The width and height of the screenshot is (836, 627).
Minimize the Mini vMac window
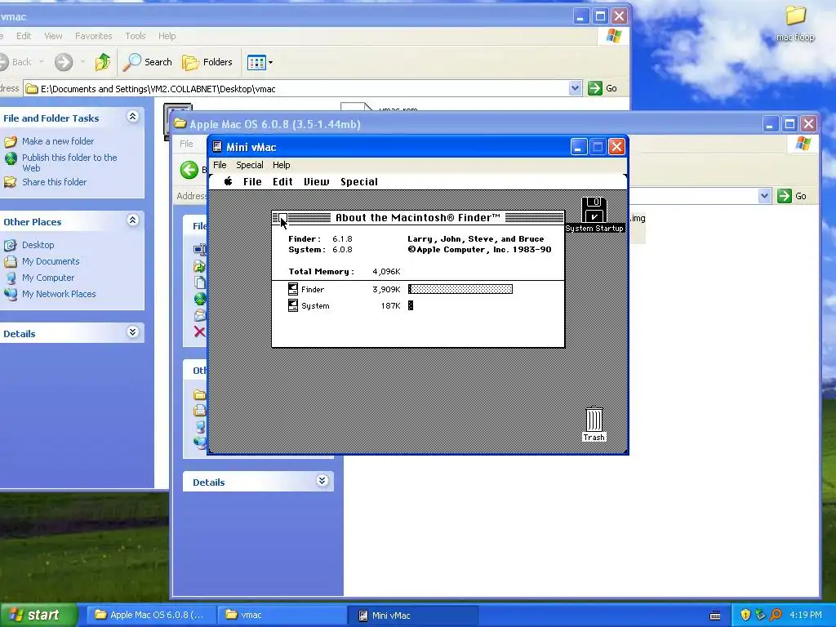[579, 147]
